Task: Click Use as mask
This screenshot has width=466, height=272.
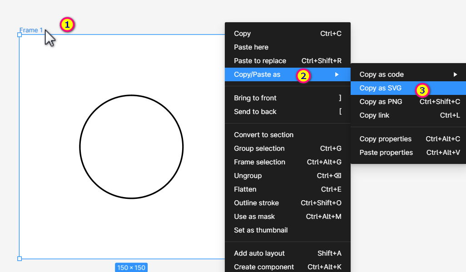Action: tap(254, 217)
